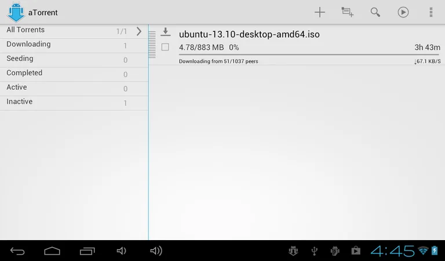Tap the Android back navigation button
The width and height of the screenshot is (445, 261).
point(17,251)
